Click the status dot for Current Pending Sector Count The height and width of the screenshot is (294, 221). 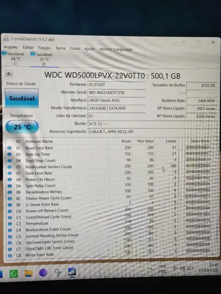click(x=10, y=236)
